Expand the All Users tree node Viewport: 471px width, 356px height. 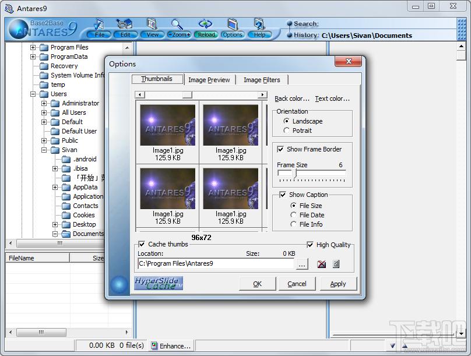(x=44, y=112)
